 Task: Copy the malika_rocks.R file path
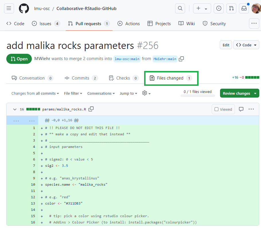coord(91,109)
